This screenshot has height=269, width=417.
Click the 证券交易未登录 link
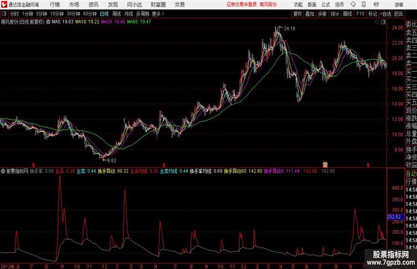tap(242, 4)
